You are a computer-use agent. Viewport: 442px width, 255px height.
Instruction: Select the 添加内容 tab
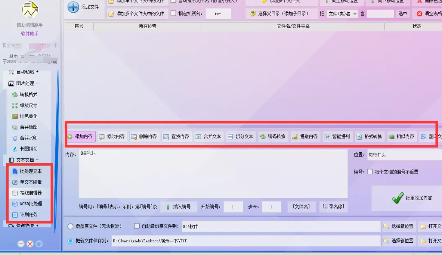click(80, 137)
